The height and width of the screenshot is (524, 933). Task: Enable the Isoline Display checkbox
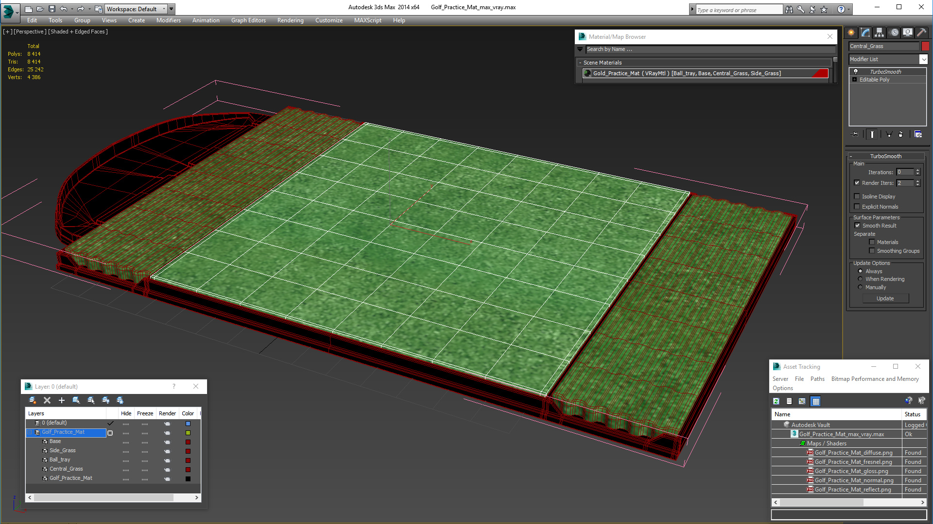857,196
